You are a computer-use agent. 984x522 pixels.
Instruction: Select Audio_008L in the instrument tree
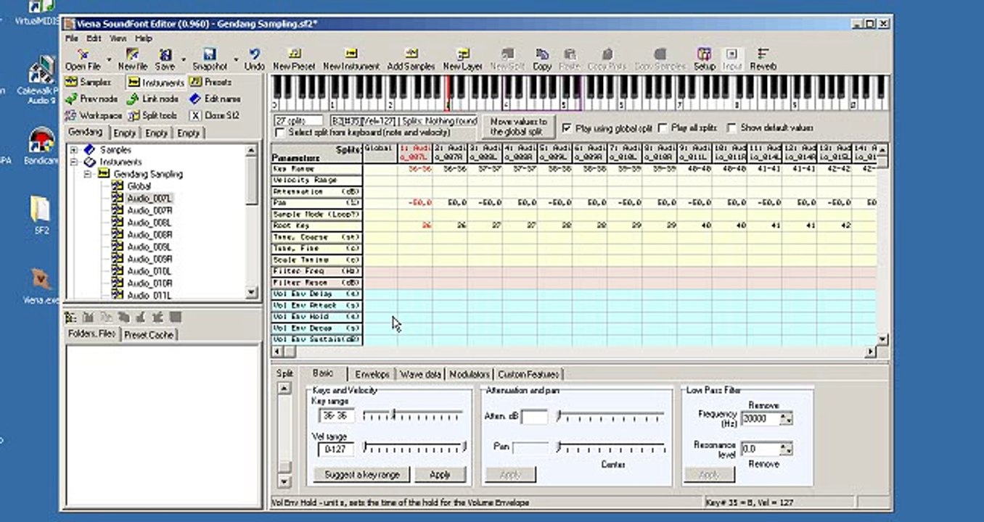[149, 223]
